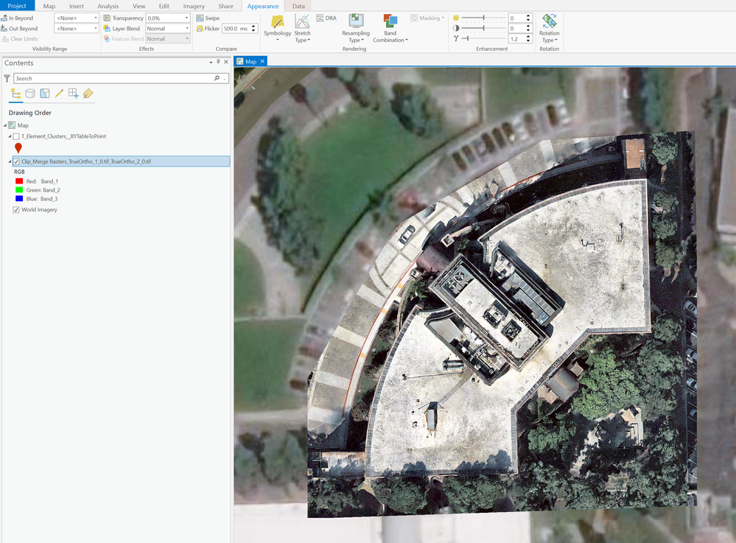This screenshot has width=736, height=543.
Task: Switch to the Imagery ribbon tab
Action: (x=193, y=5)
